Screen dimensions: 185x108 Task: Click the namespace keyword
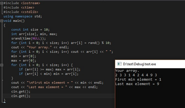[x=24, y=16]
